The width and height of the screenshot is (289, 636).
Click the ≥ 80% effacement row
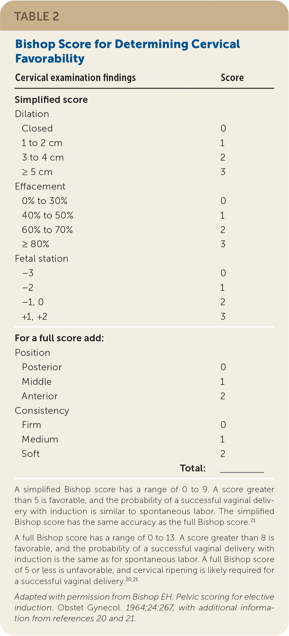pyautogui.click(x=35, y=244)
